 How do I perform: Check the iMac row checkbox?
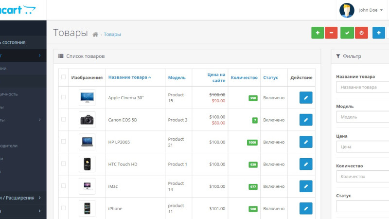point(64,186)
